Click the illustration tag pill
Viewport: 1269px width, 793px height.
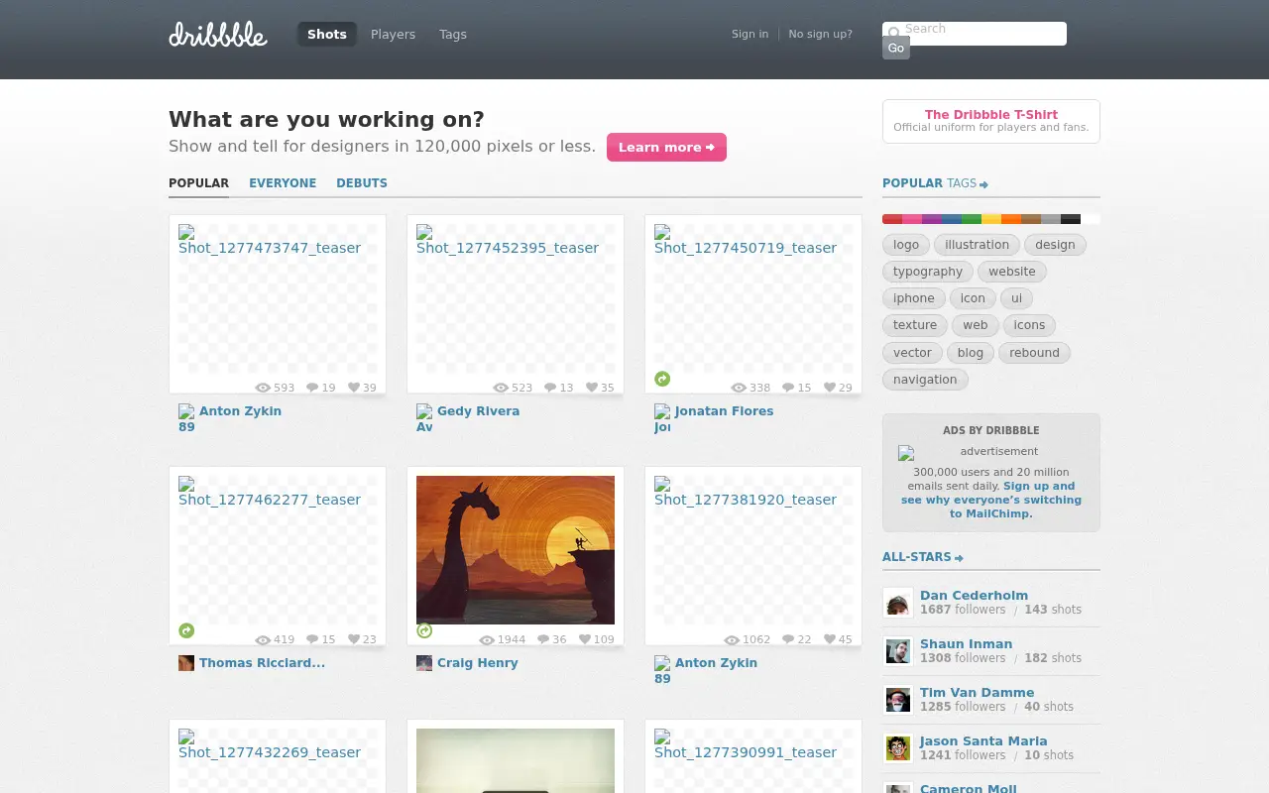[977, 245]
